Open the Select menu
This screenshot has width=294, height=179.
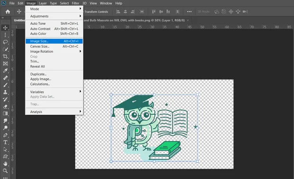64,3
